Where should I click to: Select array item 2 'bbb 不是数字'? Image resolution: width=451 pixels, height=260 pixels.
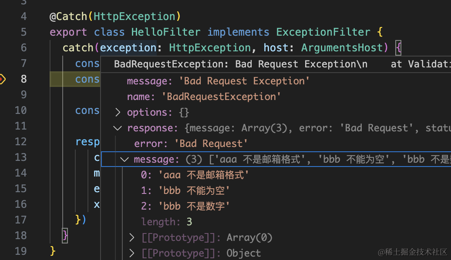tap(185, 206)
